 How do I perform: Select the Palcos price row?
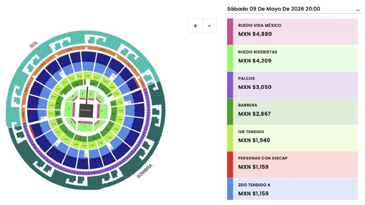(295, 85)
